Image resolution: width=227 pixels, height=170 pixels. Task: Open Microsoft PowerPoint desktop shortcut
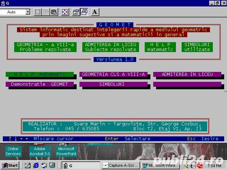pos(66,151)
